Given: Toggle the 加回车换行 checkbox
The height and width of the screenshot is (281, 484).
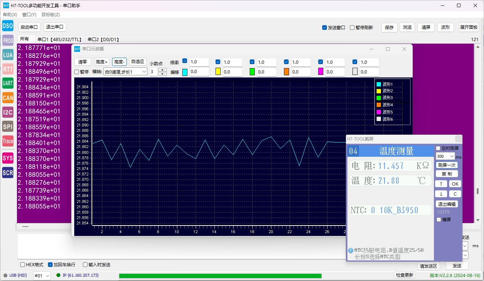Looking at the screenshot, I should [50, 264].
